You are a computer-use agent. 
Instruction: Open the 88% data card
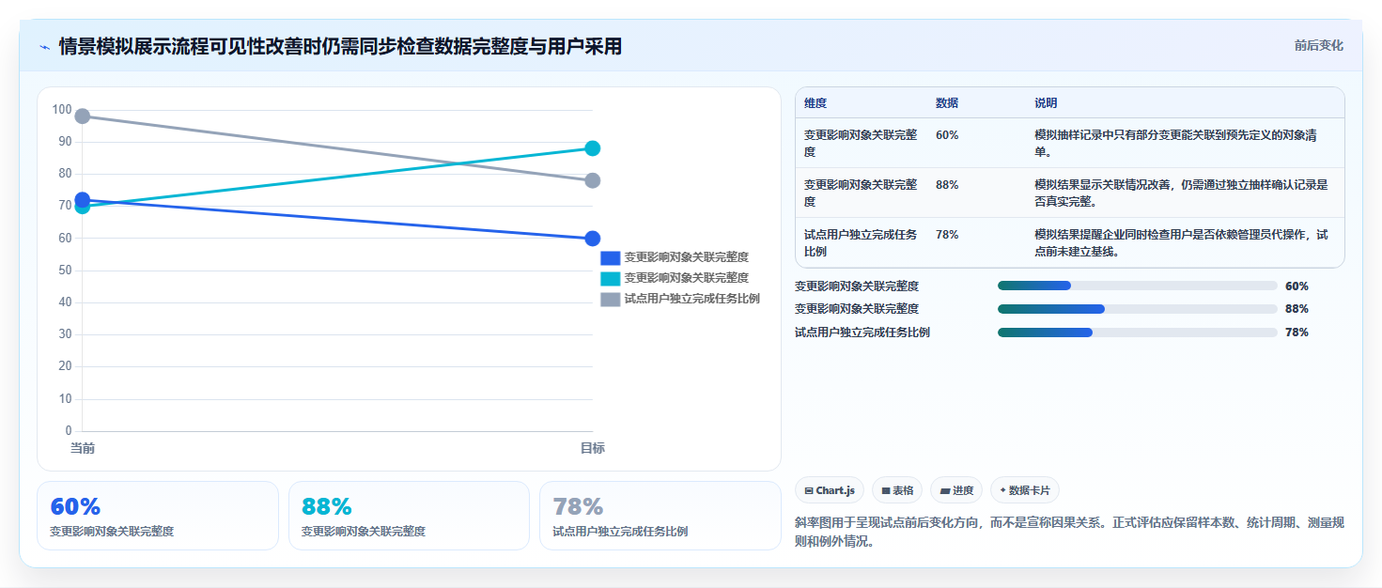coord(410,516)
